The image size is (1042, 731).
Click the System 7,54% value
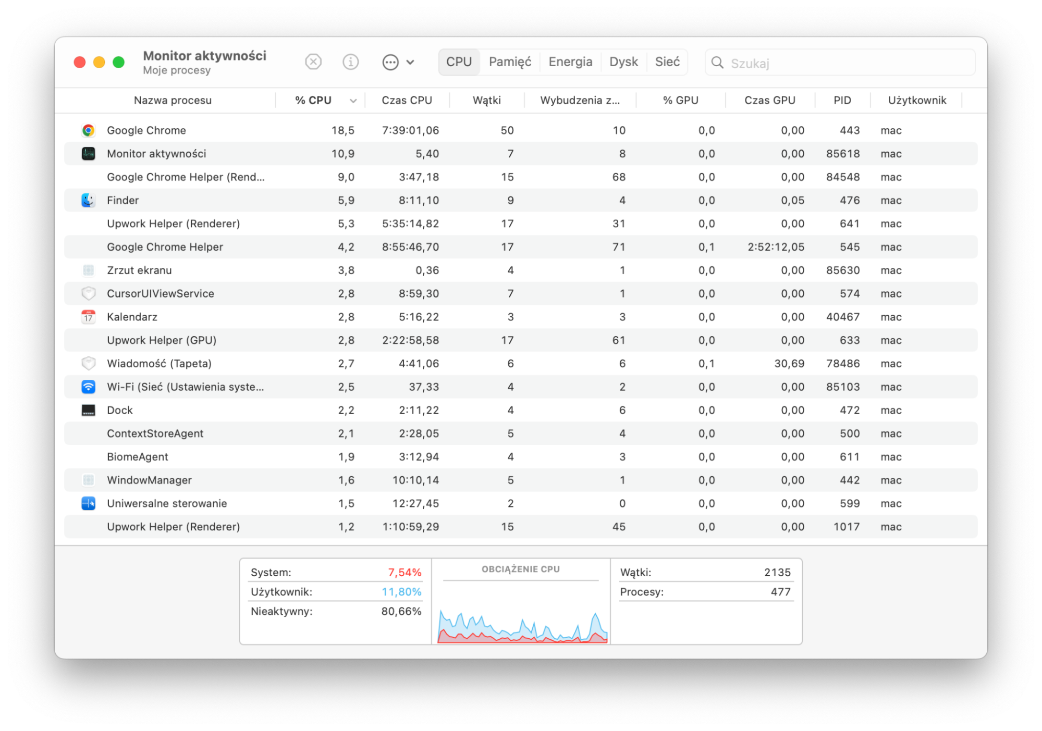pyautogui.click(x=404, y=572)
